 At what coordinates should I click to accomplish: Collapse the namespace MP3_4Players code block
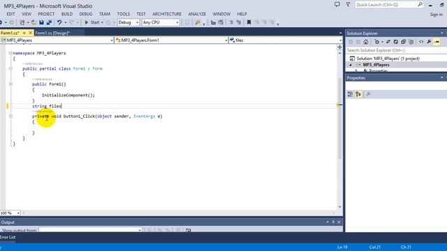coord(10,53)
